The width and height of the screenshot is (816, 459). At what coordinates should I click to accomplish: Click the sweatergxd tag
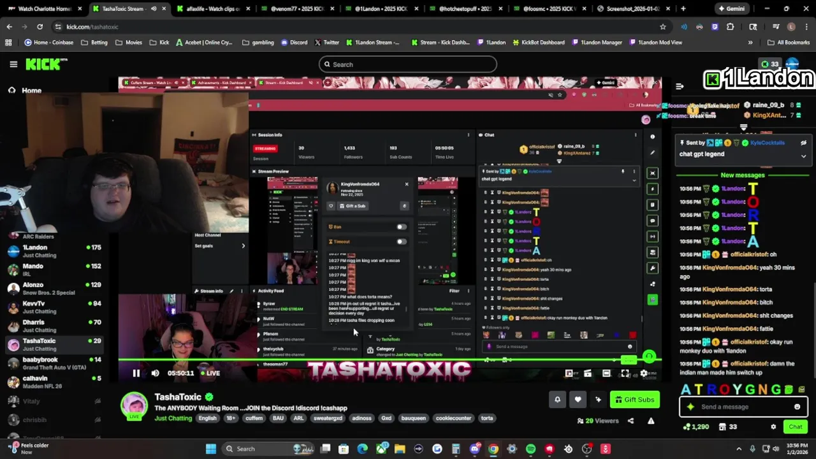coord(328,418)
